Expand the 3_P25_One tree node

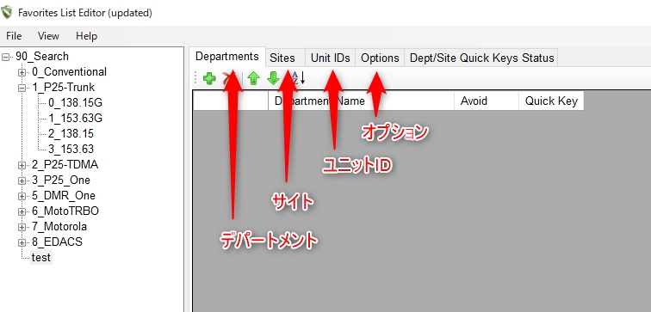[22, 180]
